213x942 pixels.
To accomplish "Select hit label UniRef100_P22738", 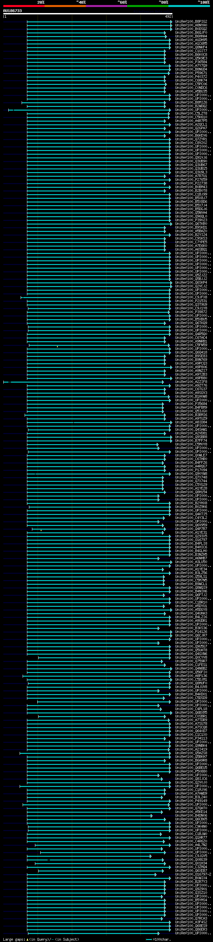I will coord(191,183).
